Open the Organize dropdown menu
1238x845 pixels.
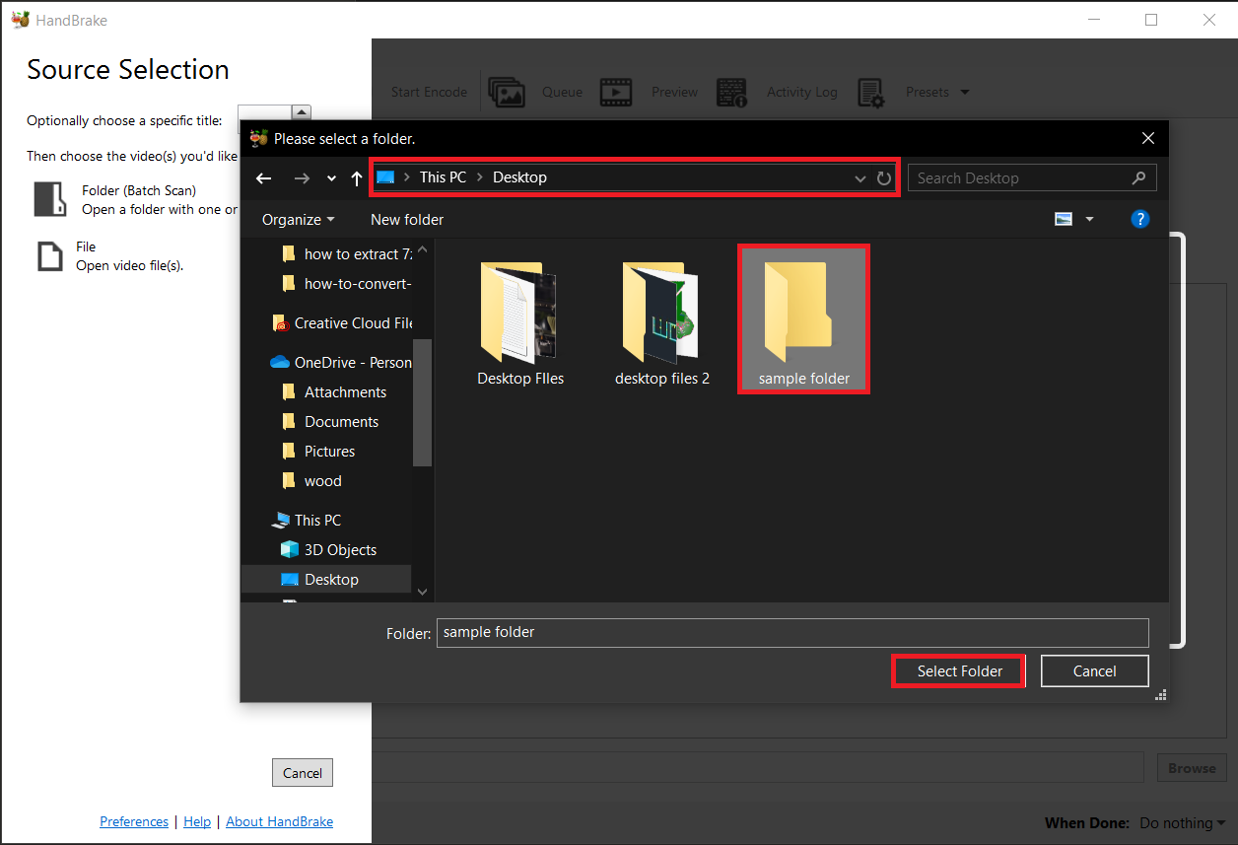coord(297,219)
